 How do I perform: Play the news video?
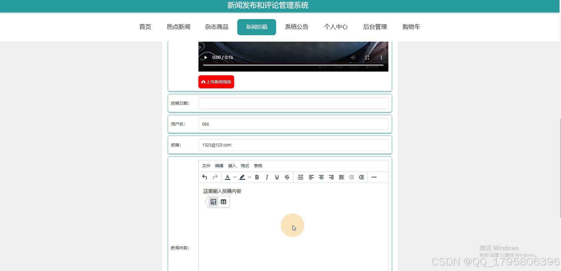click(x=206, y=57)
